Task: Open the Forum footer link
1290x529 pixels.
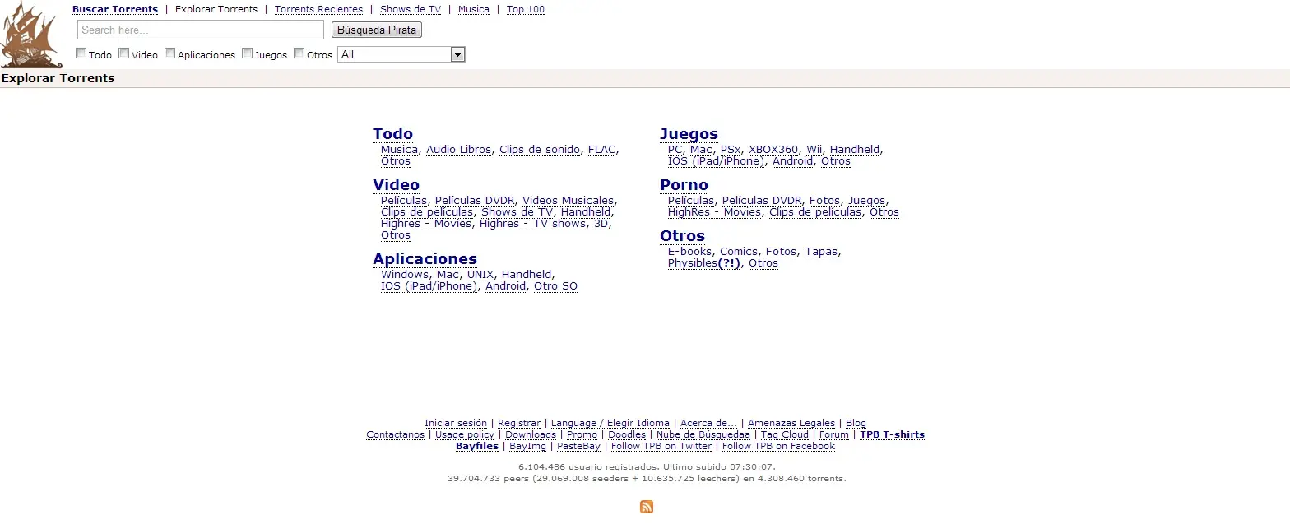Action: pyautogui.click(x=834, y=434)
